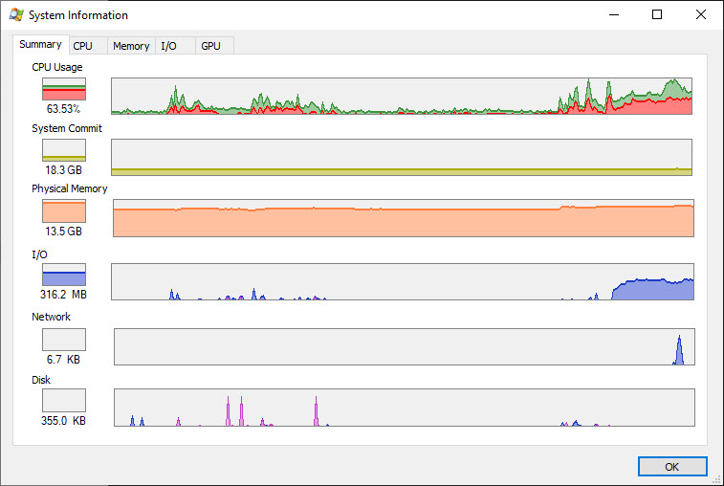The height and width of the screenshot is (486, 724).
Task: Open the Memory tab
Action: [x=131, y=46]
